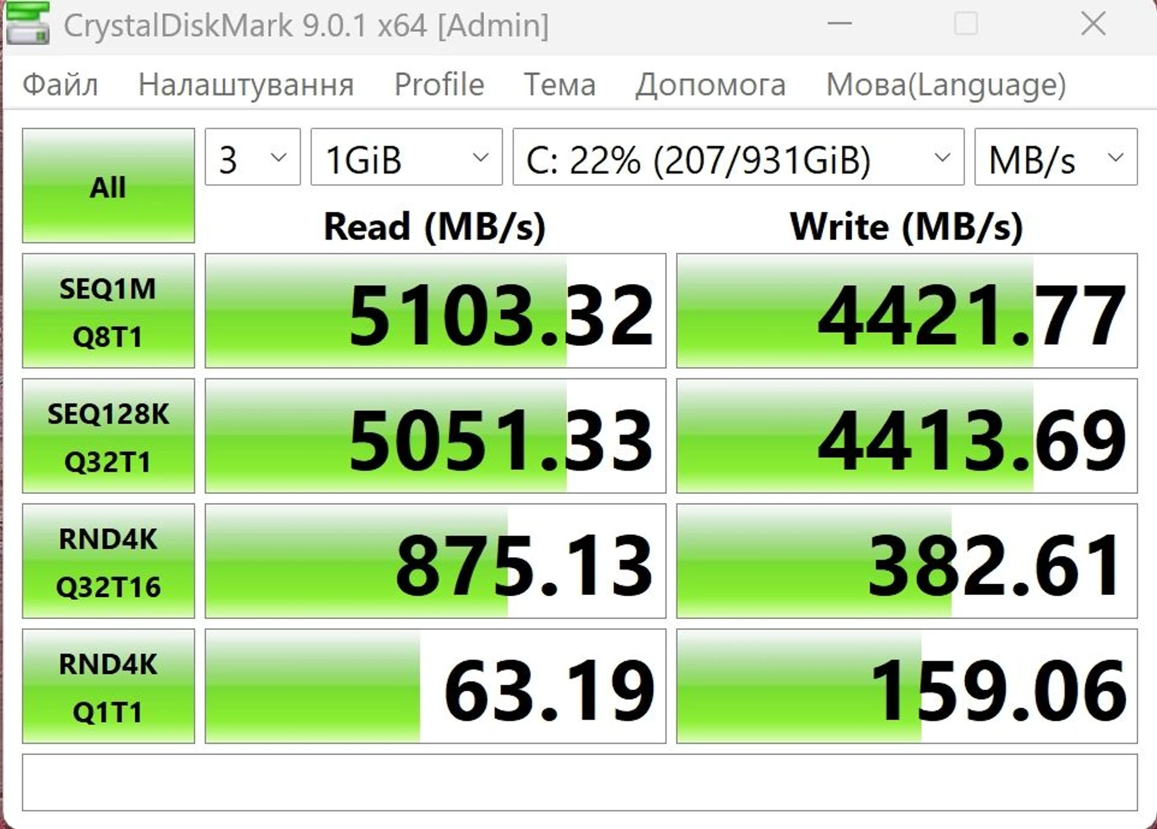The image size is (1157, 829).
Task: Run the RND4K Q32T16 benchmark
Action: (x=108, y=561)
